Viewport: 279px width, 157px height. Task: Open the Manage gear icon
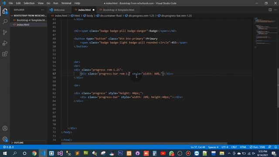click(x=5, y=139)
